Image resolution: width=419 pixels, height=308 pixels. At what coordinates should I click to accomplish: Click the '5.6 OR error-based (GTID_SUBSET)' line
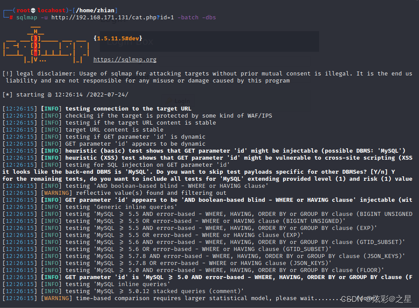pos(167,249)
